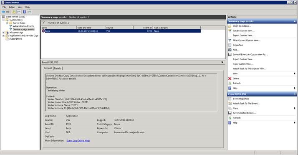Click the Log Name value Application

72,116
